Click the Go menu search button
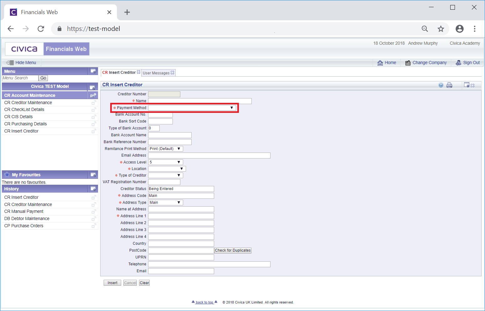485x311 pixels. click(43, 78)
